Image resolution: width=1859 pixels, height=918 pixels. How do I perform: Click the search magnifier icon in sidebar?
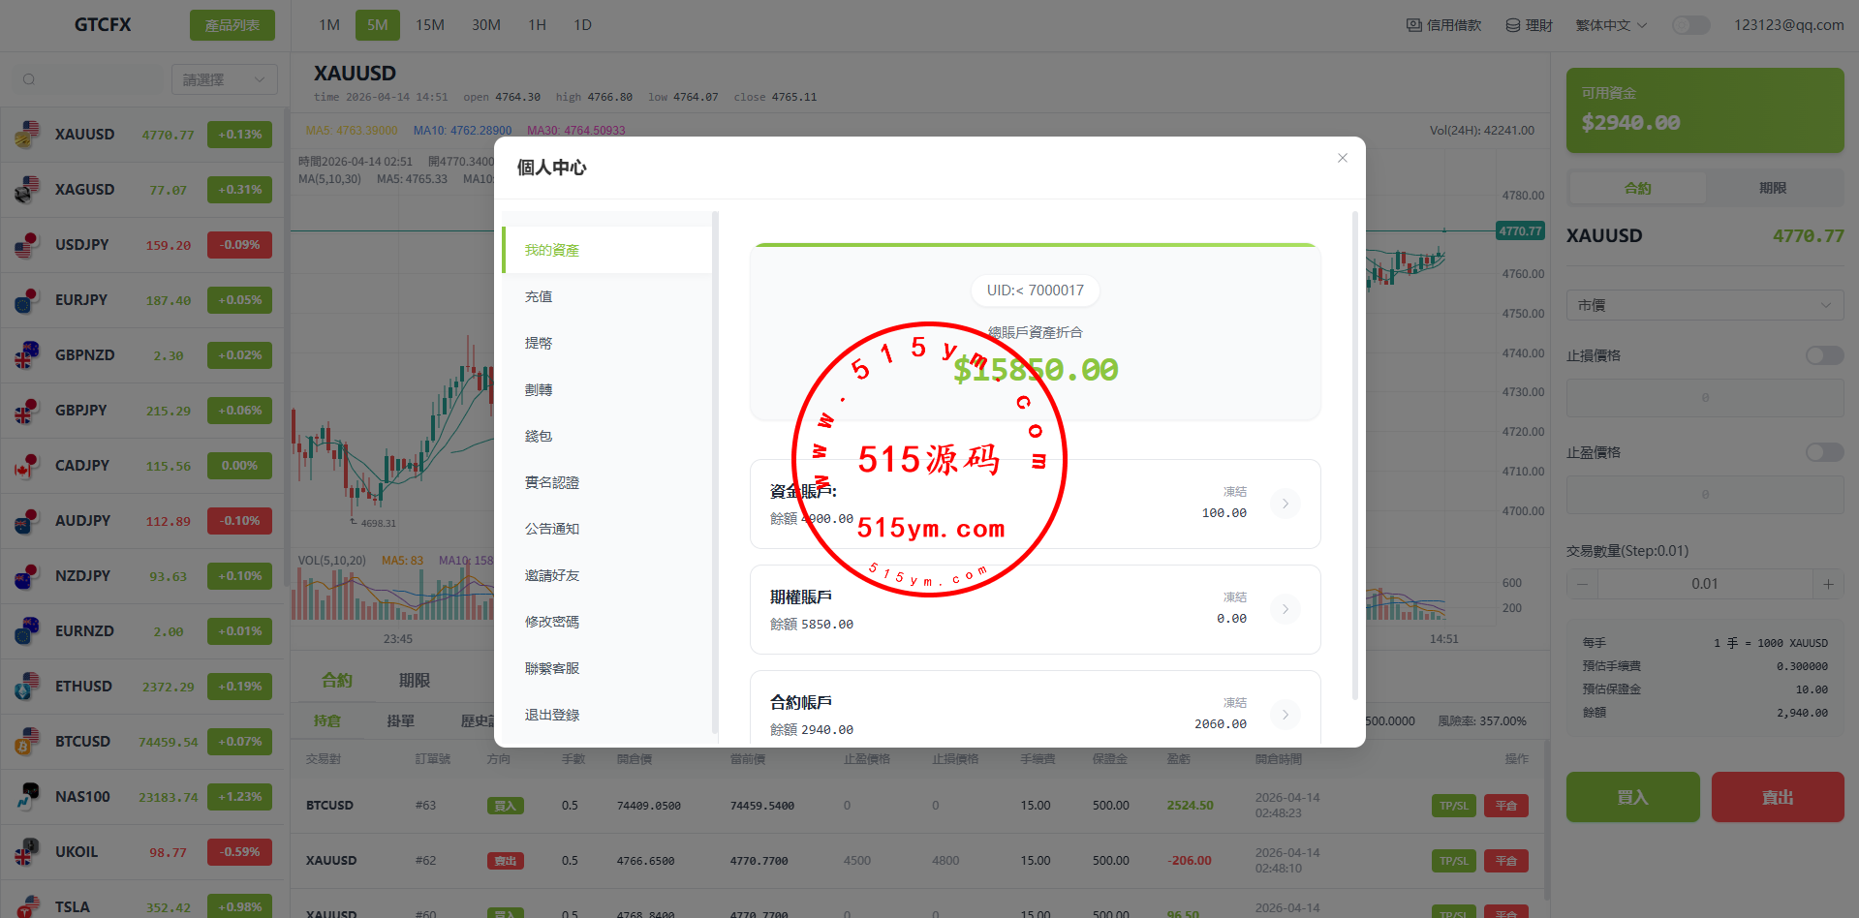(x=29, y=79)
